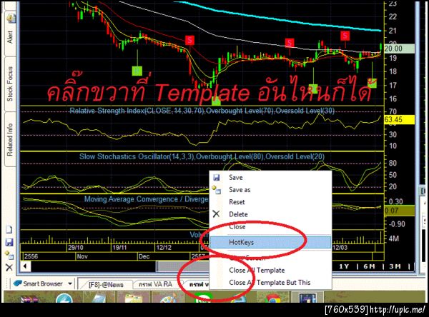Click the round blue arrow taskbar icon
The height and width of the screenshot is (317, 429).
[x=64, y=298]
